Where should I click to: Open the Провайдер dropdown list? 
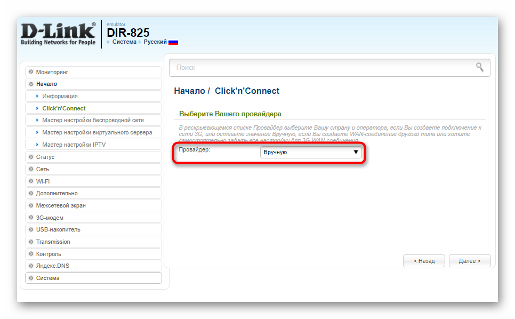(311, 153)
